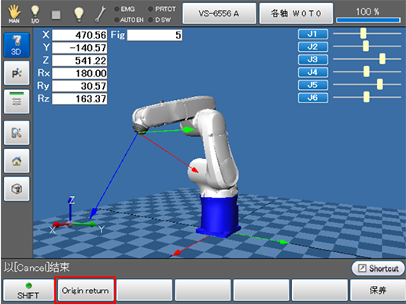Click the MAN hand mode icon
Image resolution: width=406 pixels, height=304 pixels.
tap(14, 13)
